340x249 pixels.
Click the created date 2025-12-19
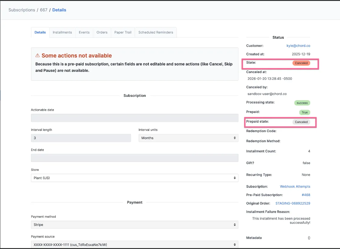(x=301, y=54)
